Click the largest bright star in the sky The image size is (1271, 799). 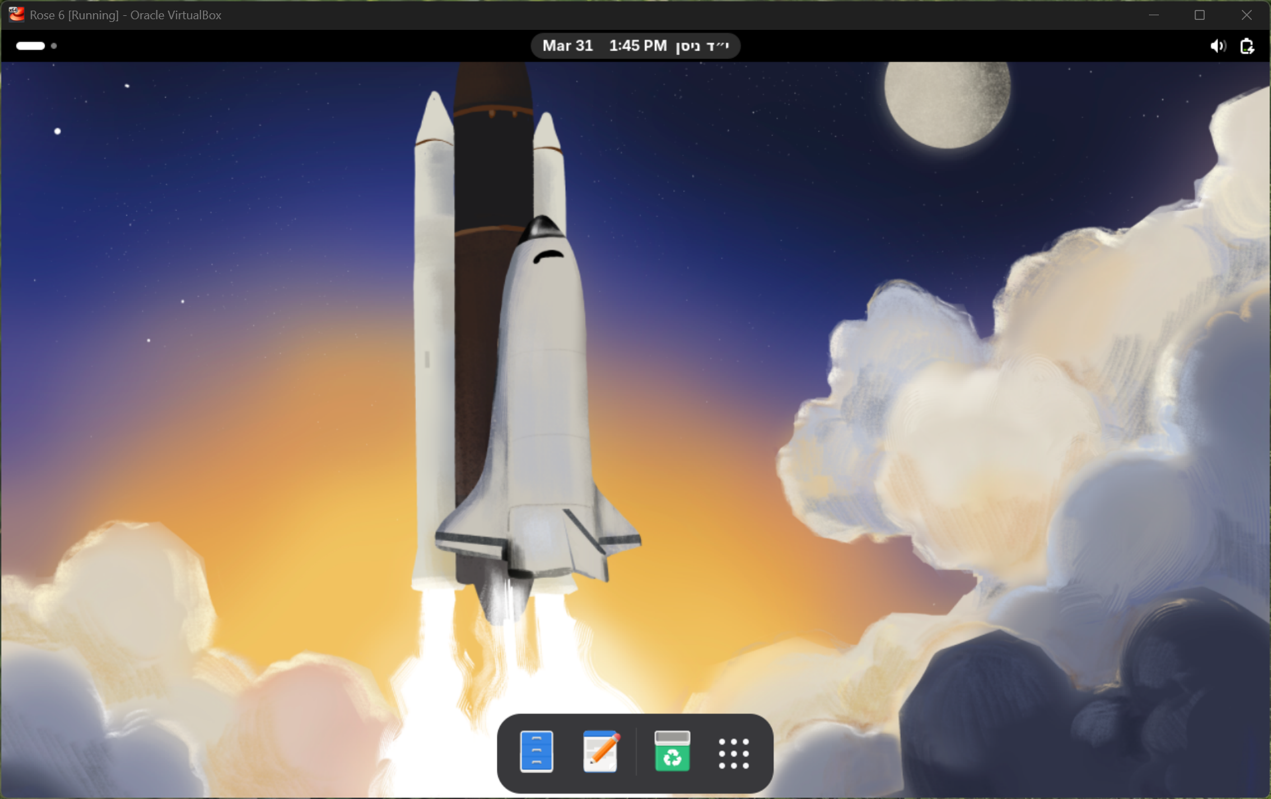tap(58, 131)
